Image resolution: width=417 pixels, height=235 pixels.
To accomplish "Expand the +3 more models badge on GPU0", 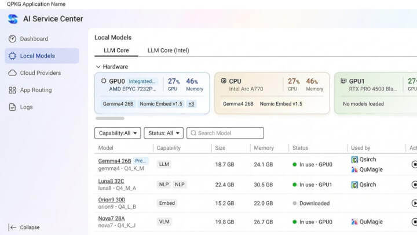I will [191, 104].
